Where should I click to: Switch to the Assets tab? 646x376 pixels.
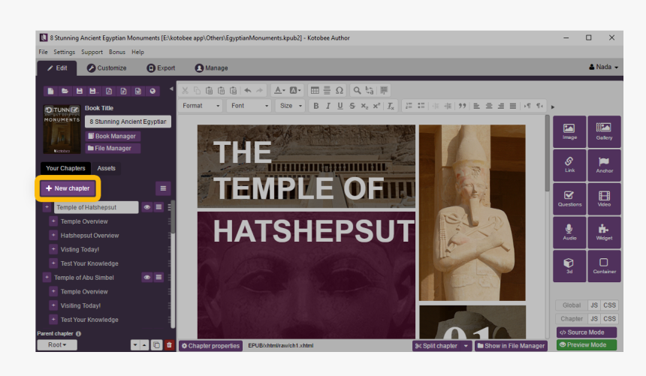click(107, 168)
